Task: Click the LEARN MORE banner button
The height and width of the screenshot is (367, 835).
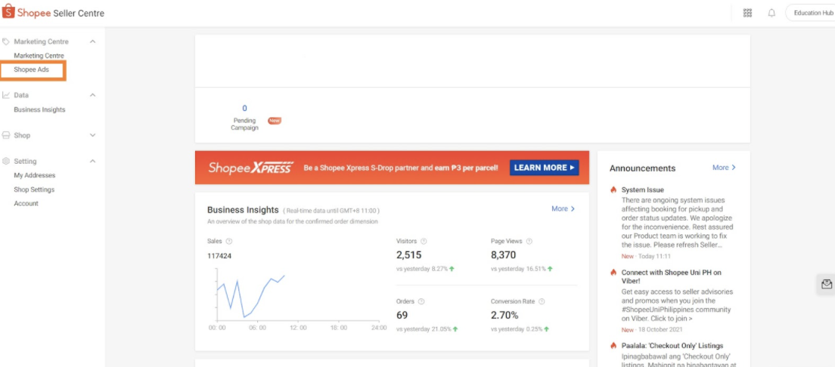Action: pyautogui.click(x=545, y=168)
